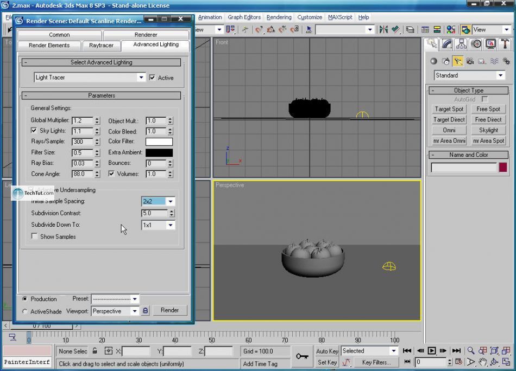Open the Preset dropdown
The width and height of the screenshot is (516, 371).
[135, 299]
